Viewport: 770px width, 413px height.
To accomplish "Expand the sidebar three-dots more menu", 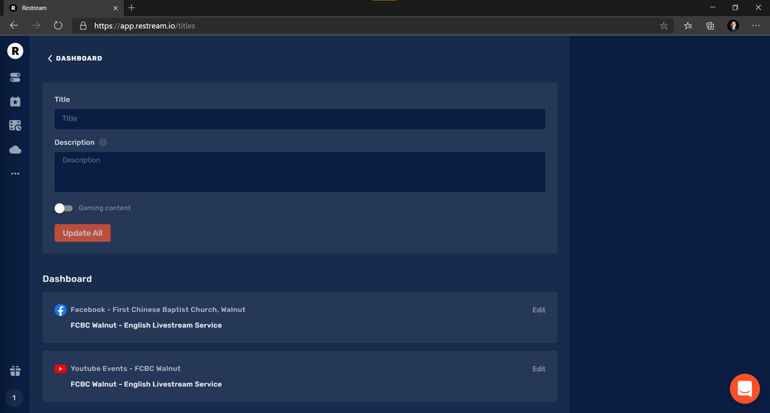I will pyautogui.click(x=15, y=174).
